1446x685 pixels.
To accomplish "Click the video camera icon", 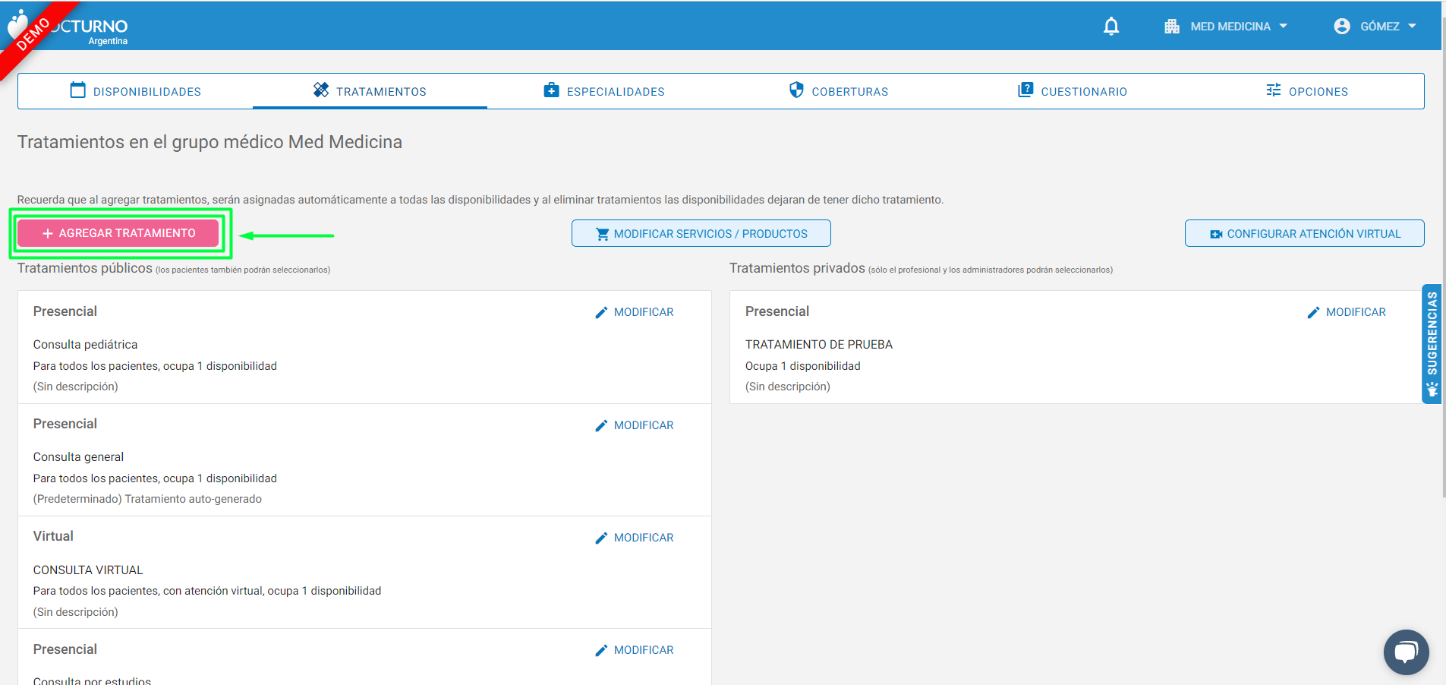I will point(1216,234).
